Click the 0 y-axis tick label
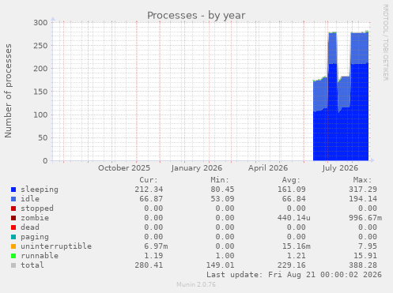This screenshot has width=393, height=293. (45, 161)
